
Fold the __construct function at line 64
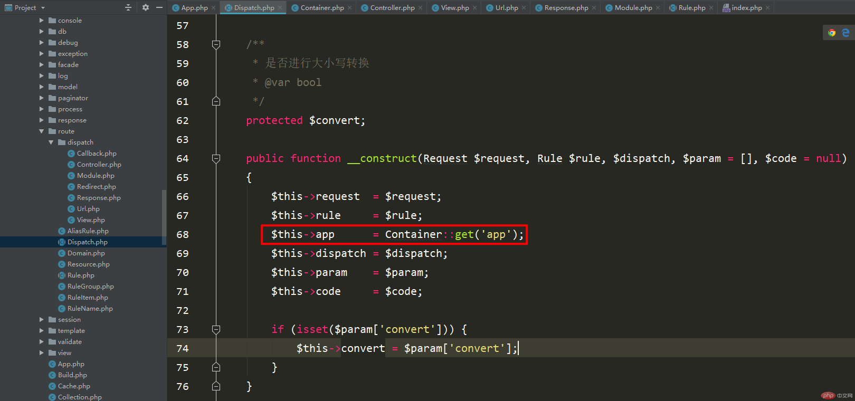click(216, 158)
